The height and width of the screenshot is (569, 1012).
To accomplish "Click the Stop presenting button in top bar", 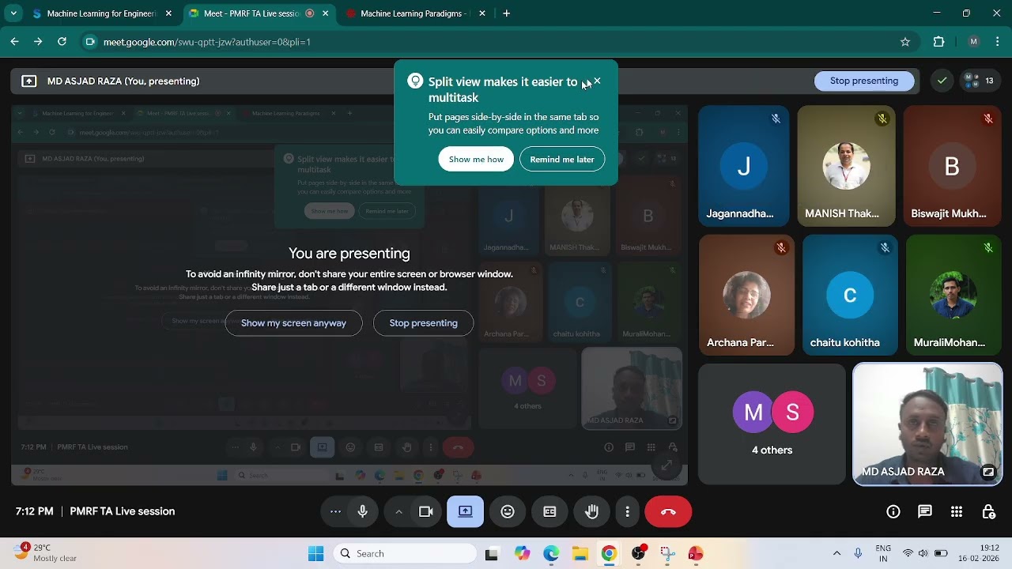I will click(x=864, y=81).
